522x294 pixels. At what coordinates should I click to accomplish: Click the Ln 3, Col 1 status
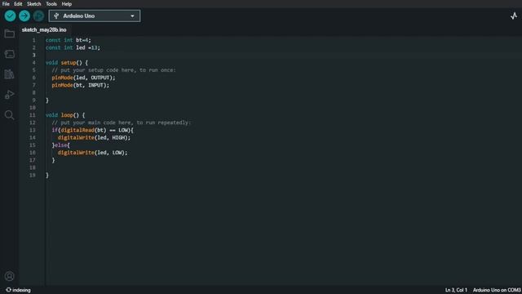[x=456, y=290]
